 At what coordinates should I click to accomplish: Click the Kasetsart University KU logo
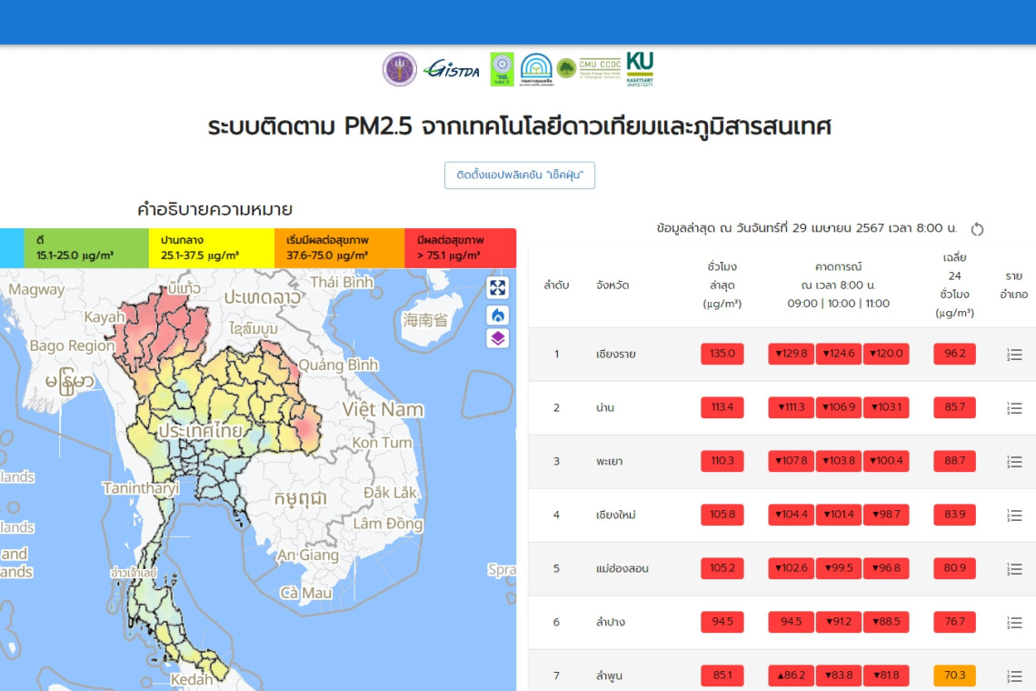click(640, 69)
